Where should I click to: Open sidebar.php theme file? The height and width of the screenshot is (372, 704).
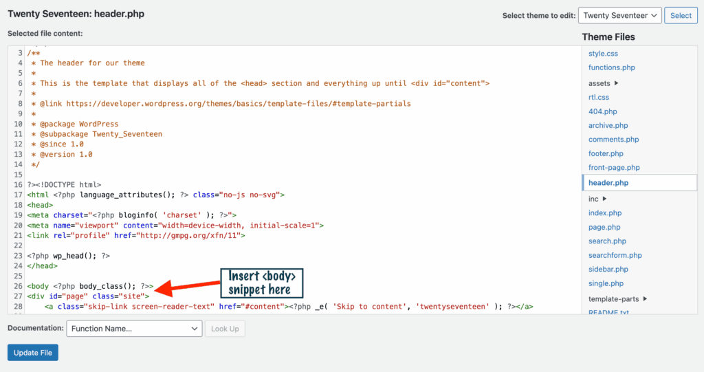pyautogui.click(x=608, y=269)
